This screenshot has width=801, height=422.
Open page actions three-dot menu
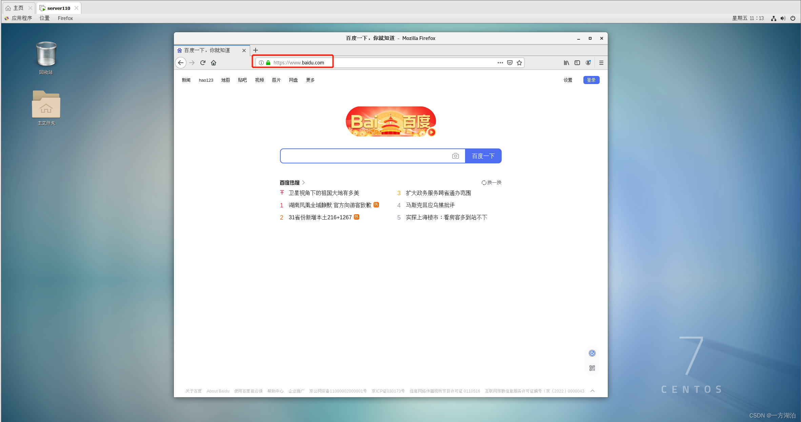click(500, 63)
